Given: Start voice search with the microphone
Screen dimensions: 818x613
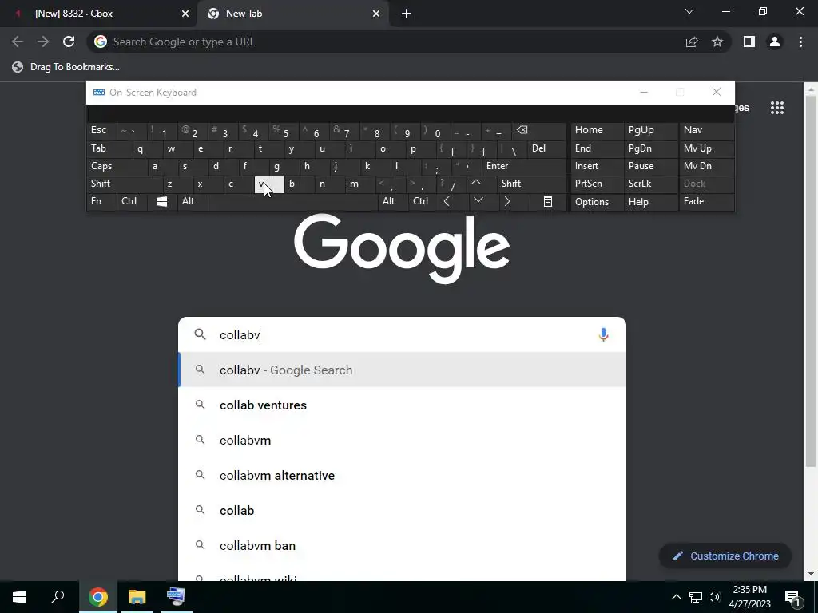Looking at the screenshot, I should coord(604,334).
